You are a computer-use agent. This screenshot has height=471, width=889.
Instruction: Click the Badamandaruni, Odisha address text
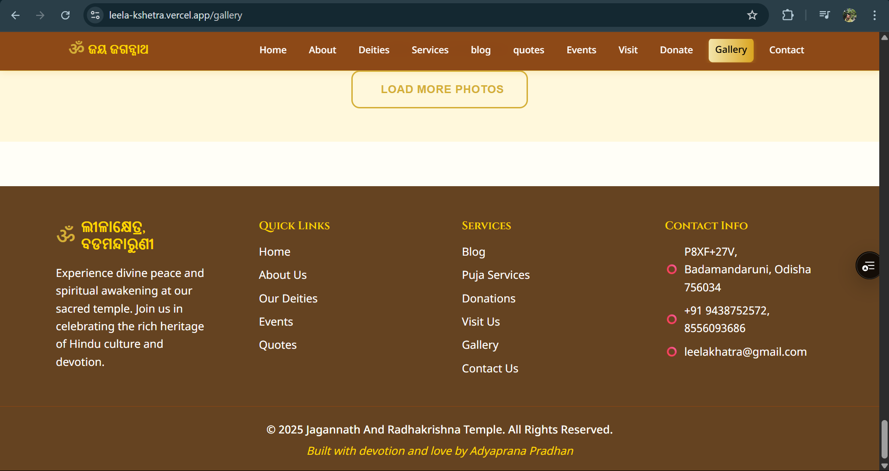coord(748,270)
